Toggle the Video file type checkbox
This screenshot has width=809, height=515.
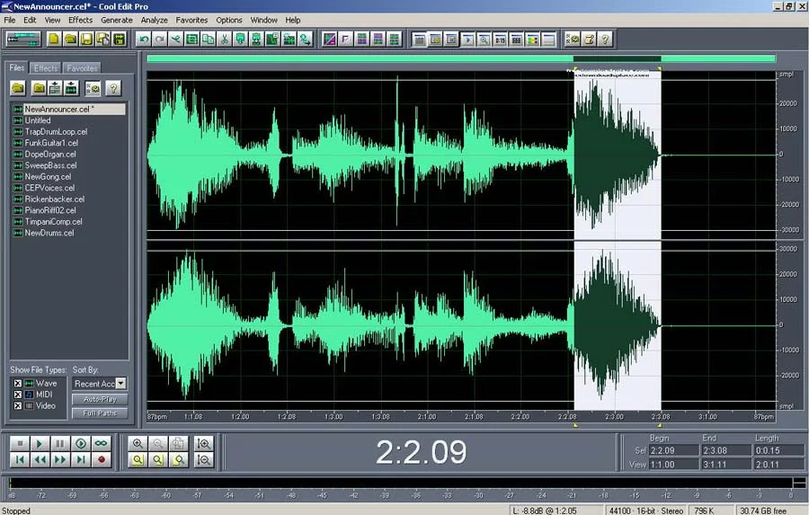pos(18,406)
